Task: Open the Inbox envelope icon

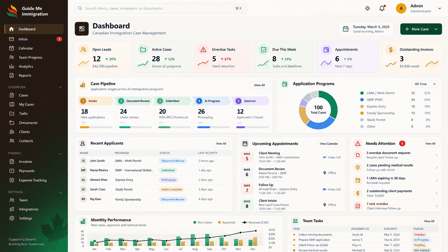Action: tap(11, 39)
